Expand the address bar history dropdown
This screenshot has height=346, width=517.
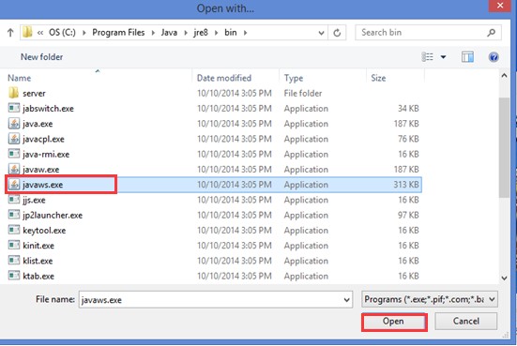(321, 33)
